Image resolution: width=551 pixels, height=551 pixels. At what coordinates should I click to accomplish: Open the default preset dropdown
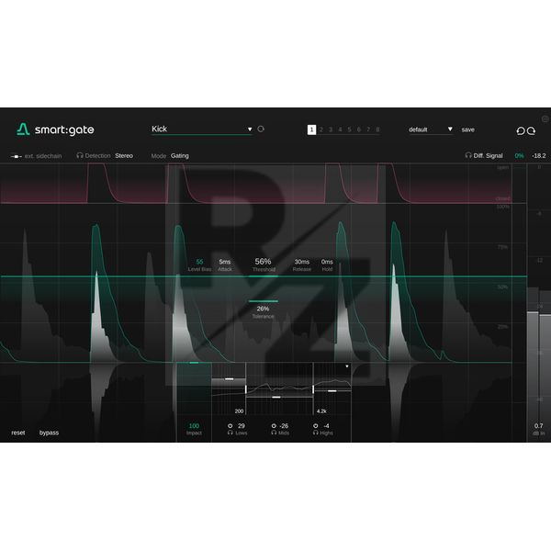431,129
